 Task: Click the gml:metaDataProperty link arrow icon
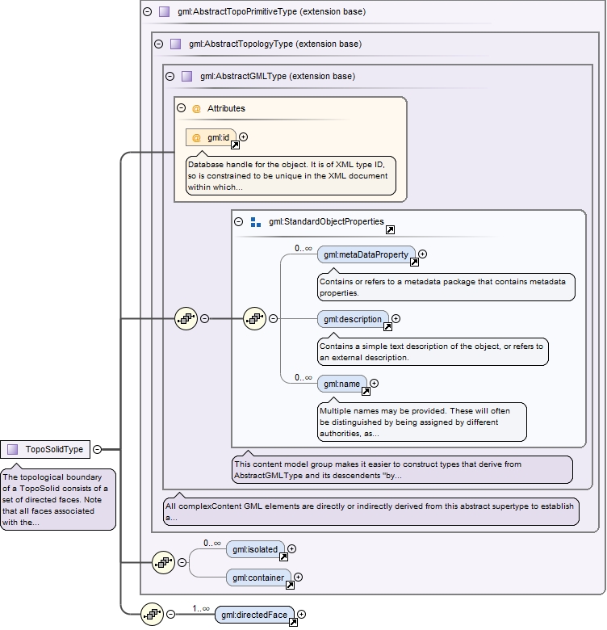point(414,262)
